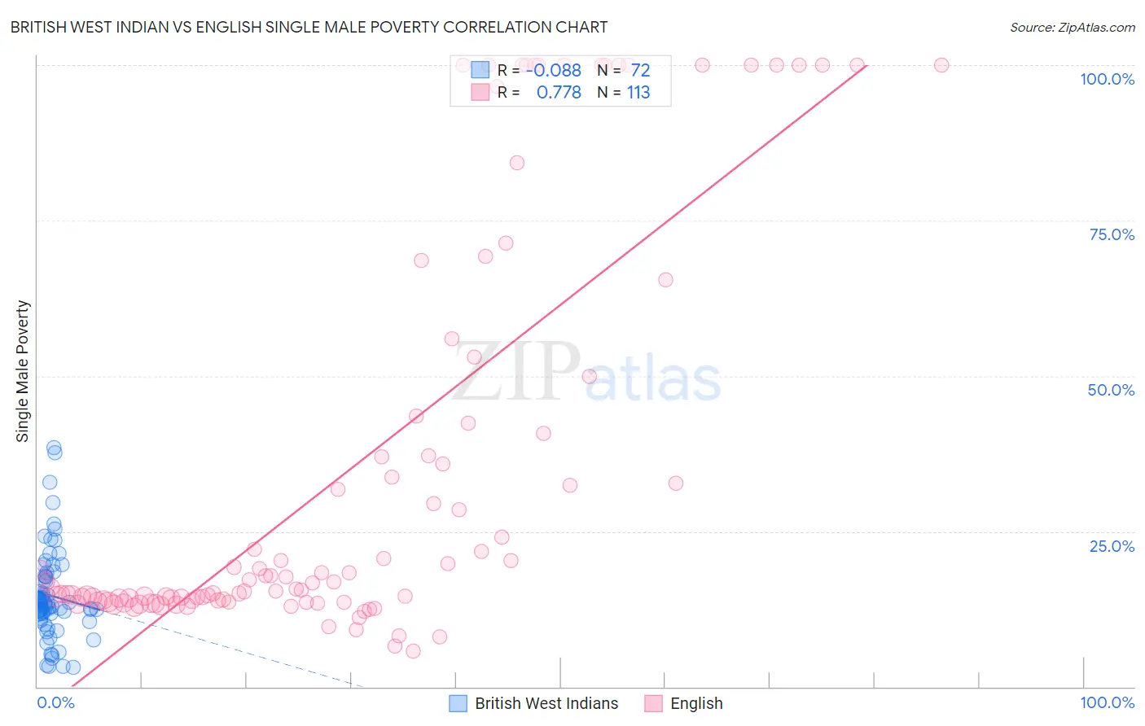Click the 0.0% x-axis label
1145x726 pixels.
[x=55, y=702]
